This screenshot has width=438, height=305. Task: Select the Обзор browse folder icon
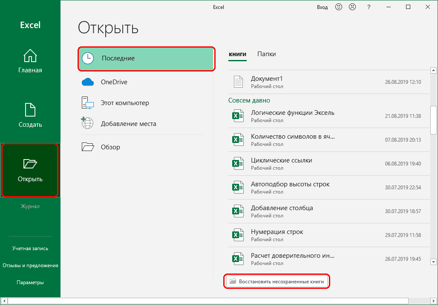(x=87, y=146)
